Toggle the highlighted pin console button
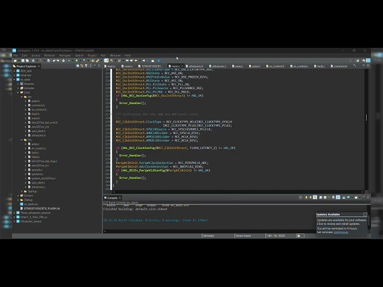This screenshot has width=383, height=287. 338,197
